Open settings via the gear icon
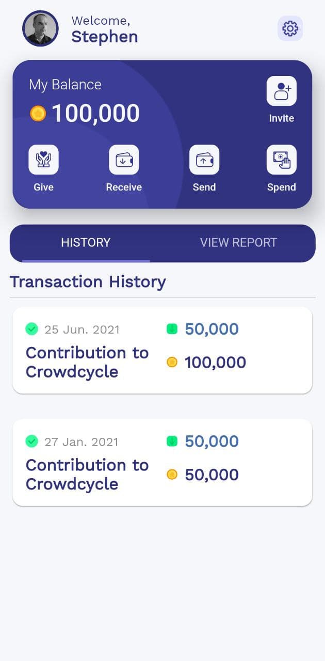Viewport: 325px width, 661px height. coord(290,28)
